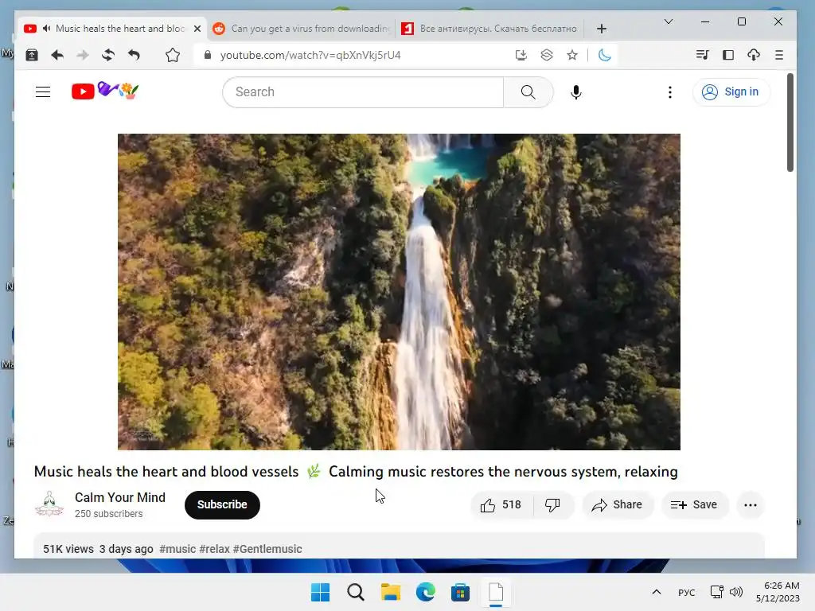Mute the tab via speaker icon
Screen dimensions: 815x611
click(x=47, y=29)
